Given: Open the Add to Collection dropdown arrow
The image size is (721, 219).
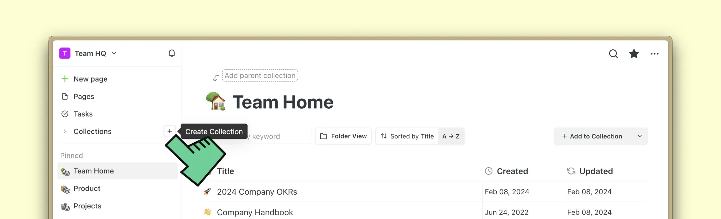Looking at the screenshot, I should 640,136.
